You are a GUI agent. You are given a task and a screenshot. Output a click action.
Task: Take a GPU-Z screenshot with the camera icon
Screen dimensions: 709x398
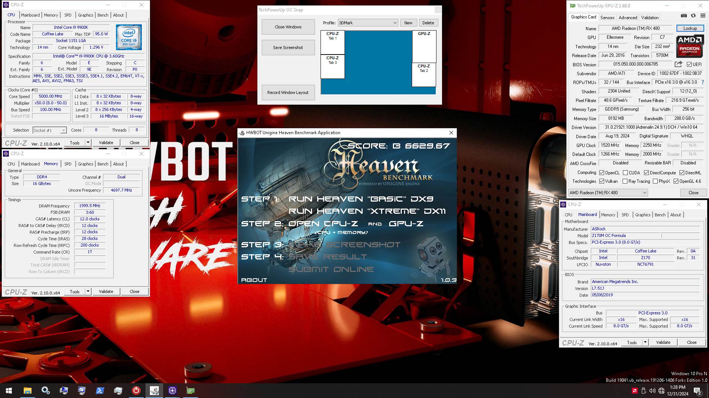click(684, 15)
